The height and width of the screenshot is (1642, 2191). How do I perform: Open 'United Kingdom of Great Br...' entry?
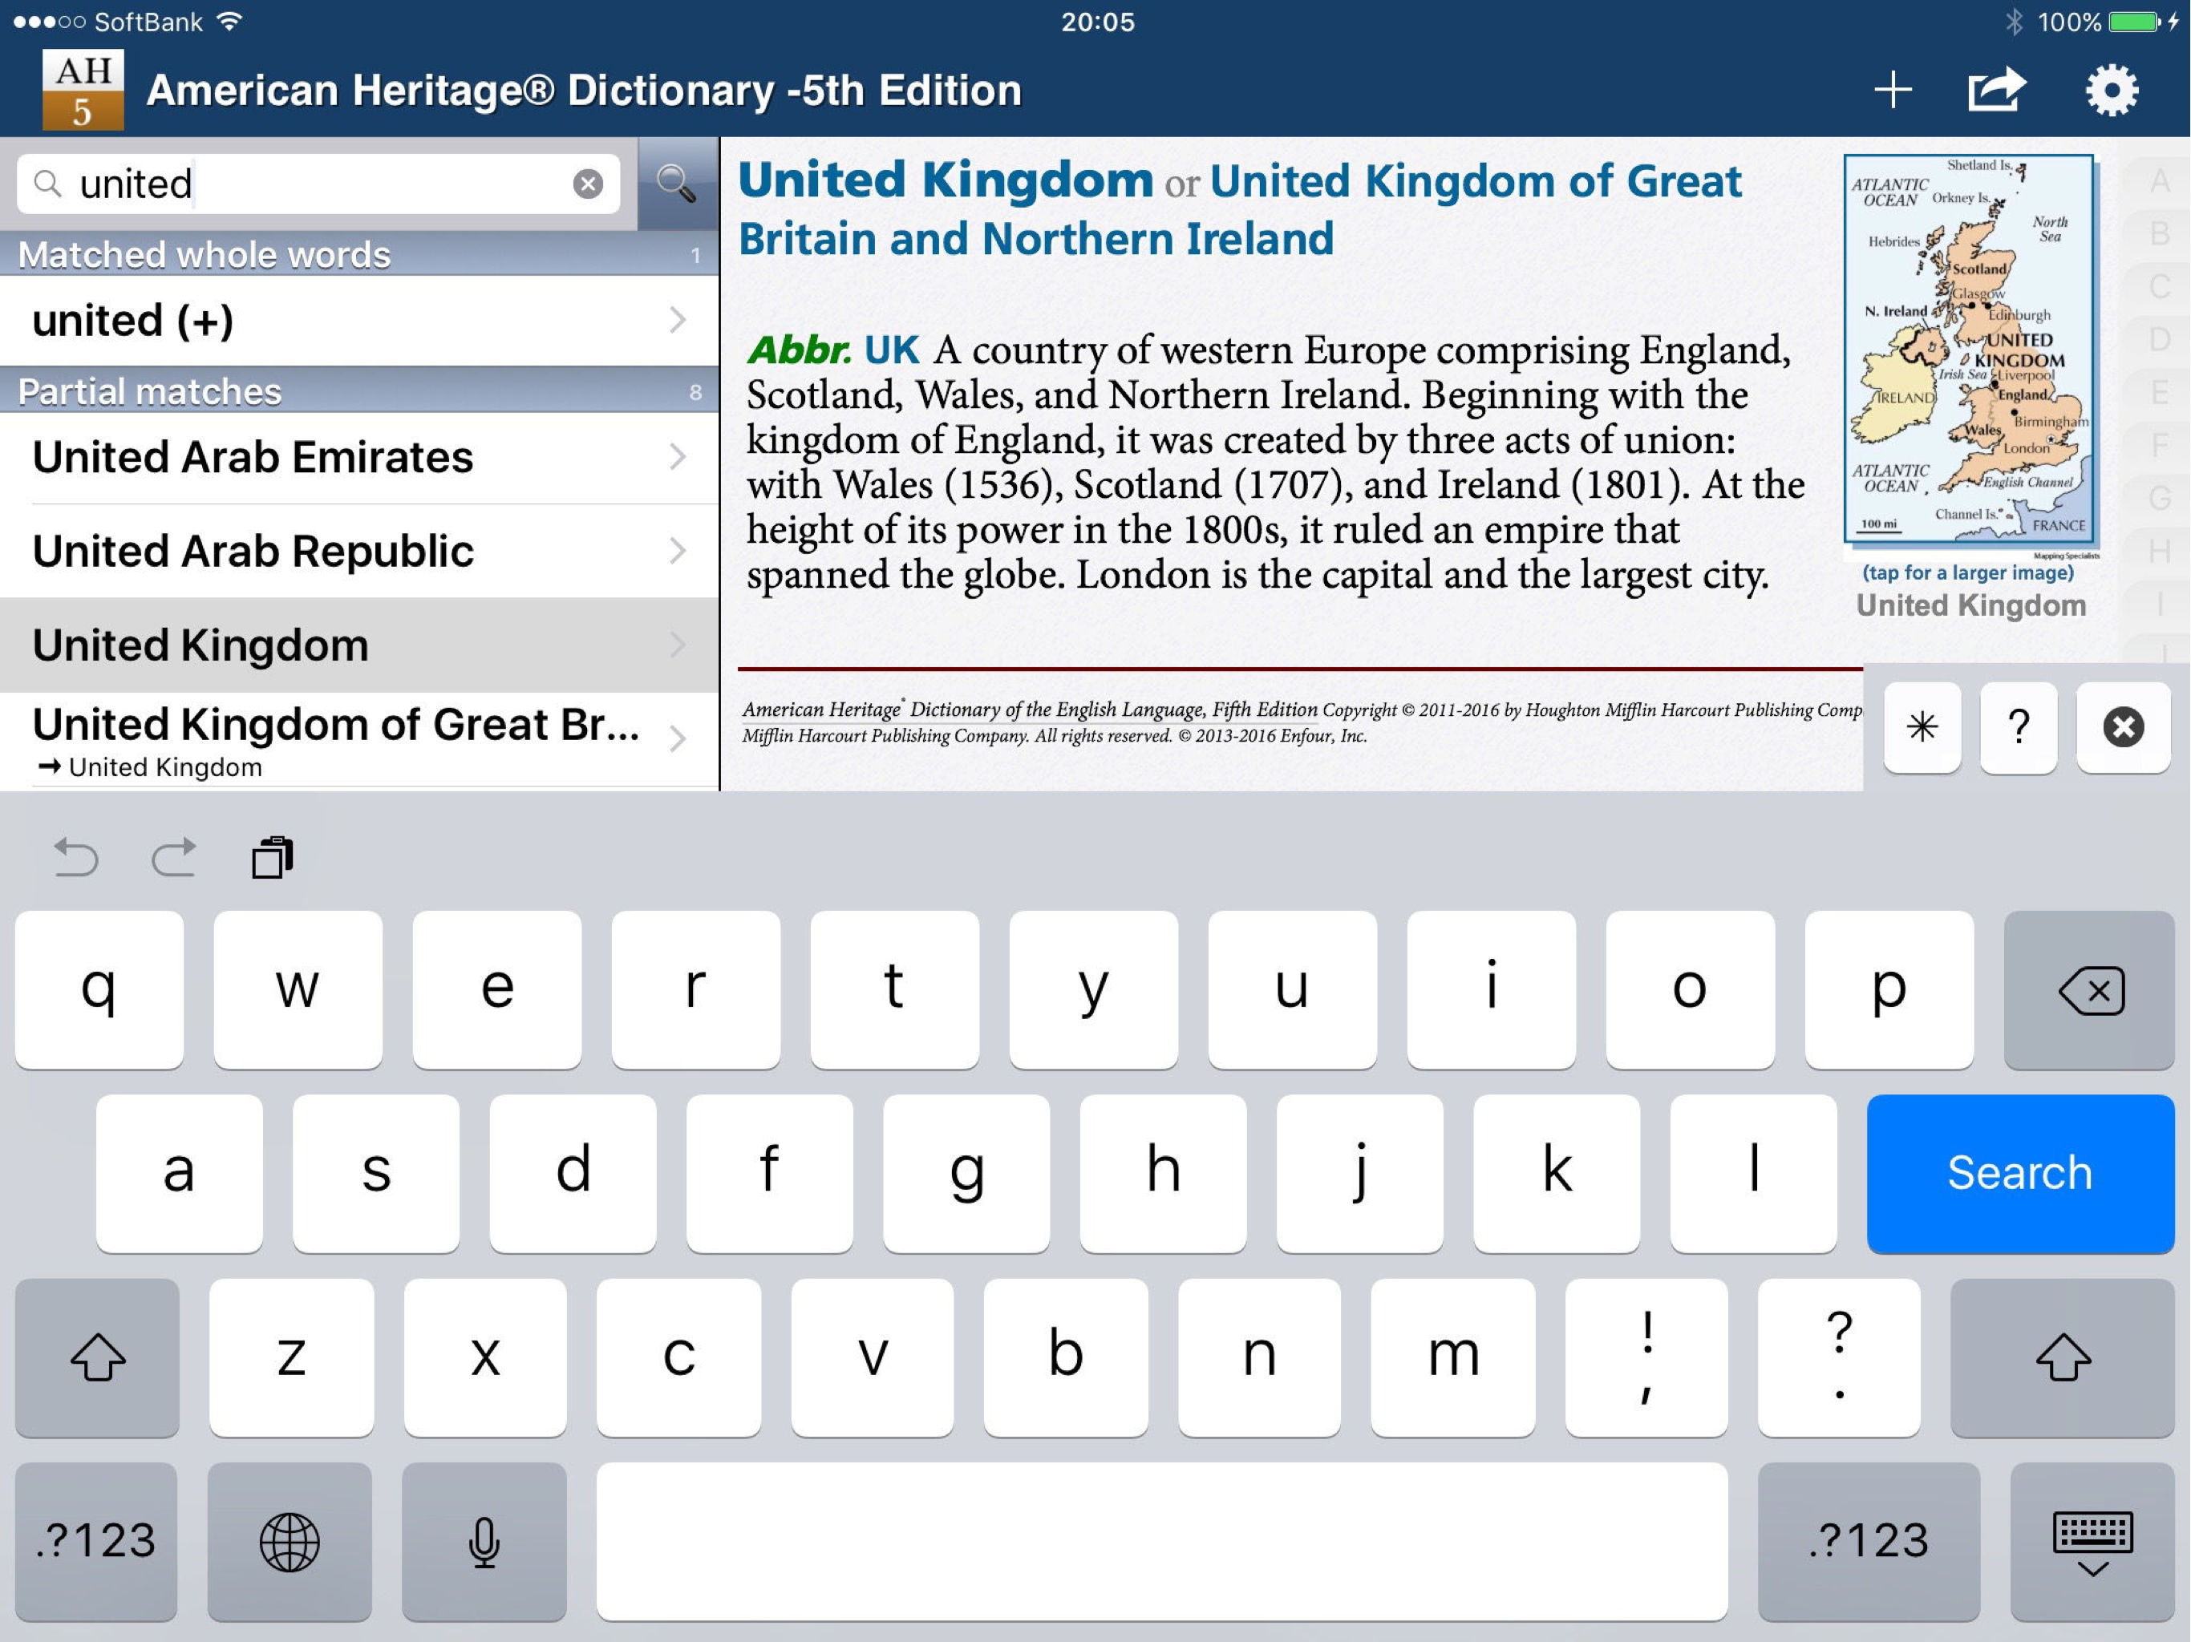(359, 740)
